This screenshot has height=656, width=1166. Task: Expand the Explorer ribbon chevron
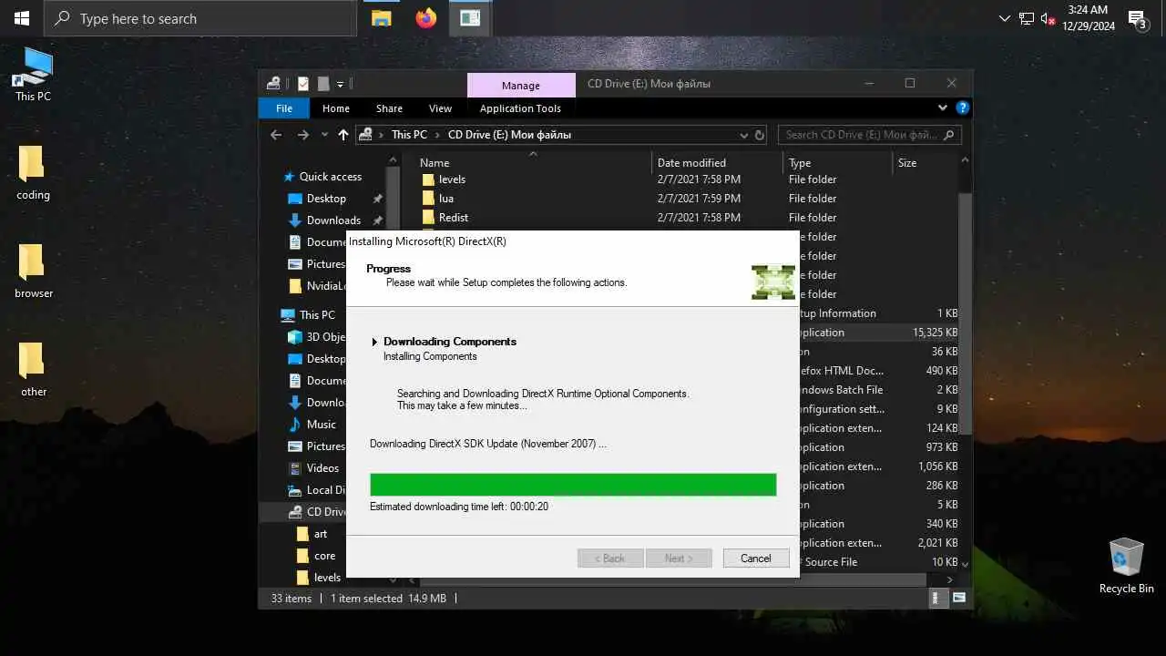[x=943, y=108]
